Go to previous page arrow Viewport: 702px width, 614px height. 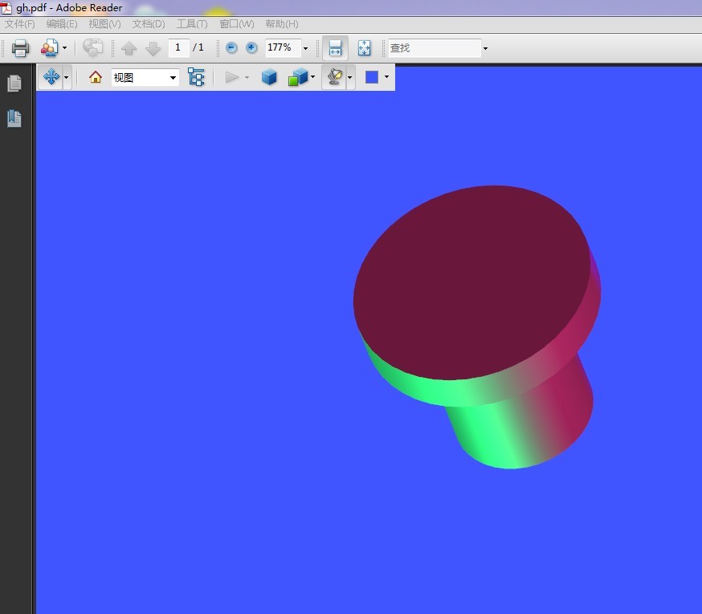click(x=129, y=48)
